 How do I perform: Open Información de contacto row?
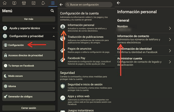tap(144, 39)
